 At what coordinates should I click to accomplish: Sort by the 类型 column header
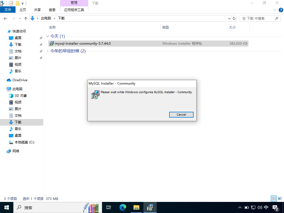point(166,27)
